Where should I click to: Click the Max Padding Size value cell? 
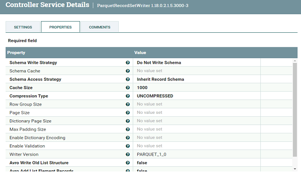(196, 129)
